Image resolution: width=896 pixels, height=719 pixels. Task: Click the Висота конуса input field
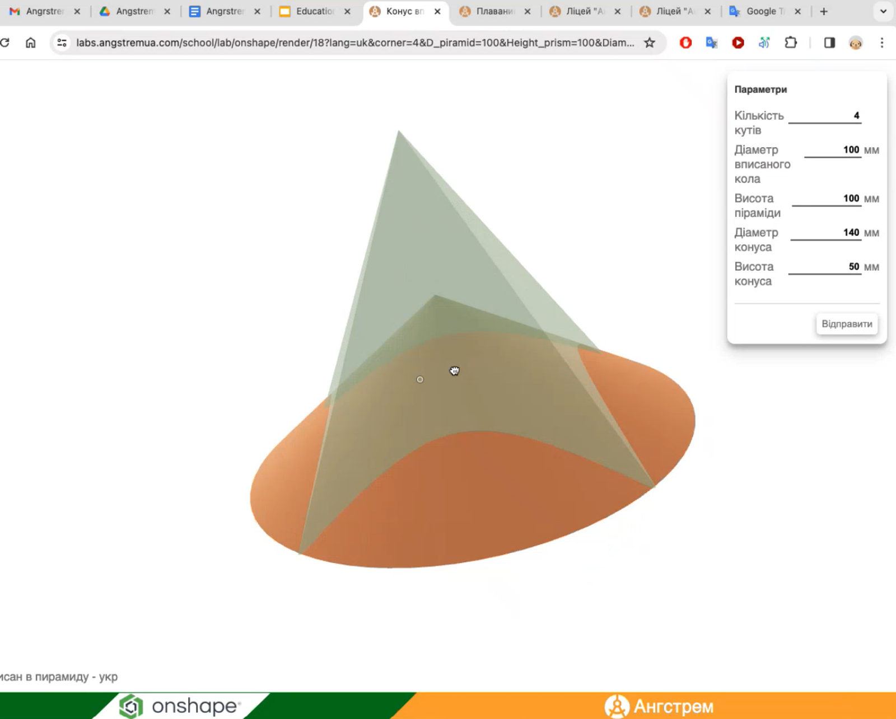[824, 267]
